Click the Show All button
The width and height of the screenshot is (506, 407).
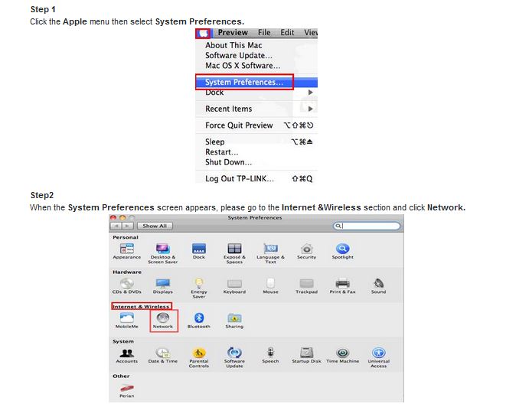pyautogui.click(x=155, y=226)
